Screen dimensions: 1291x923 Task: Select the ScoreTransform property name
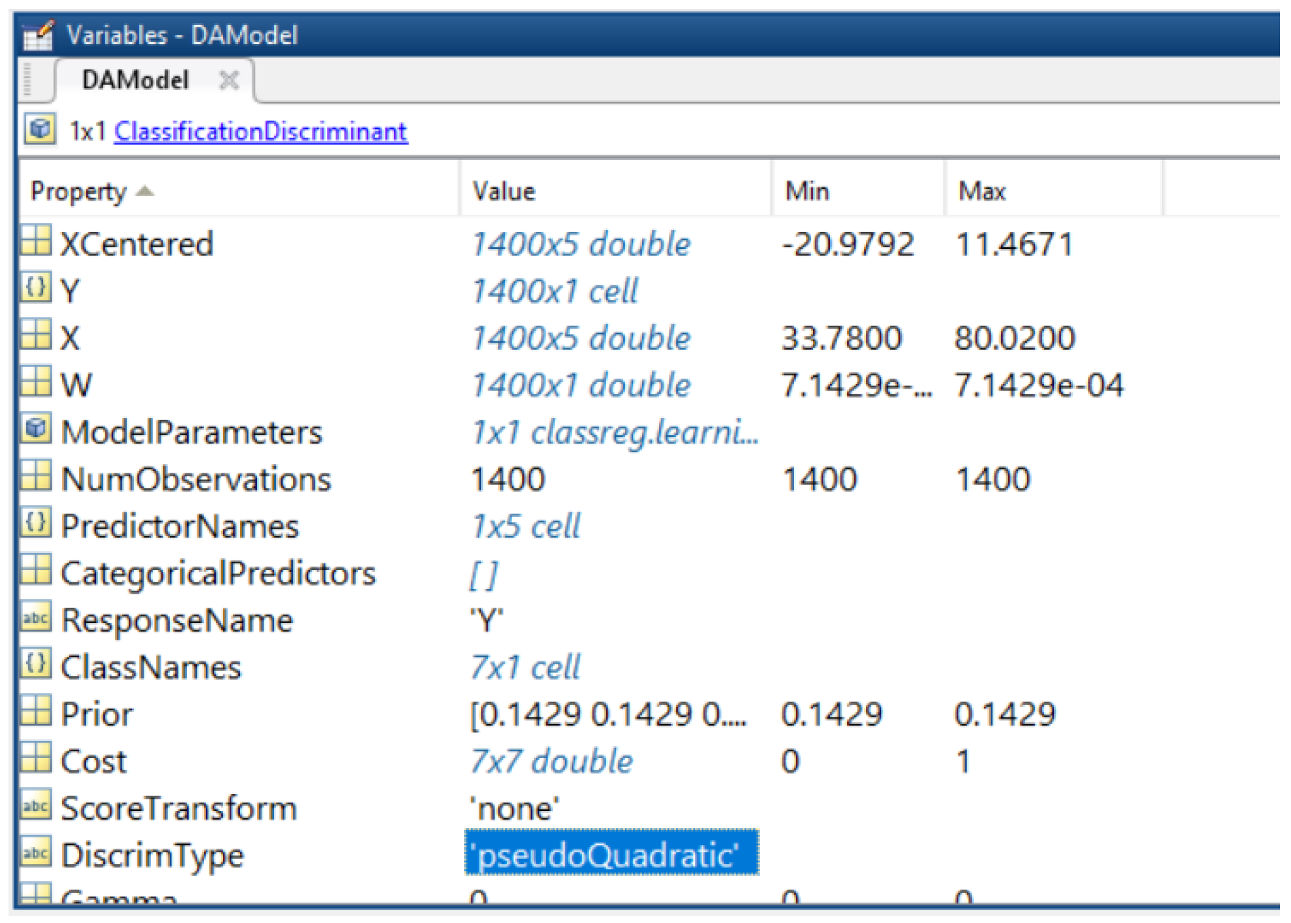(179, 807)
